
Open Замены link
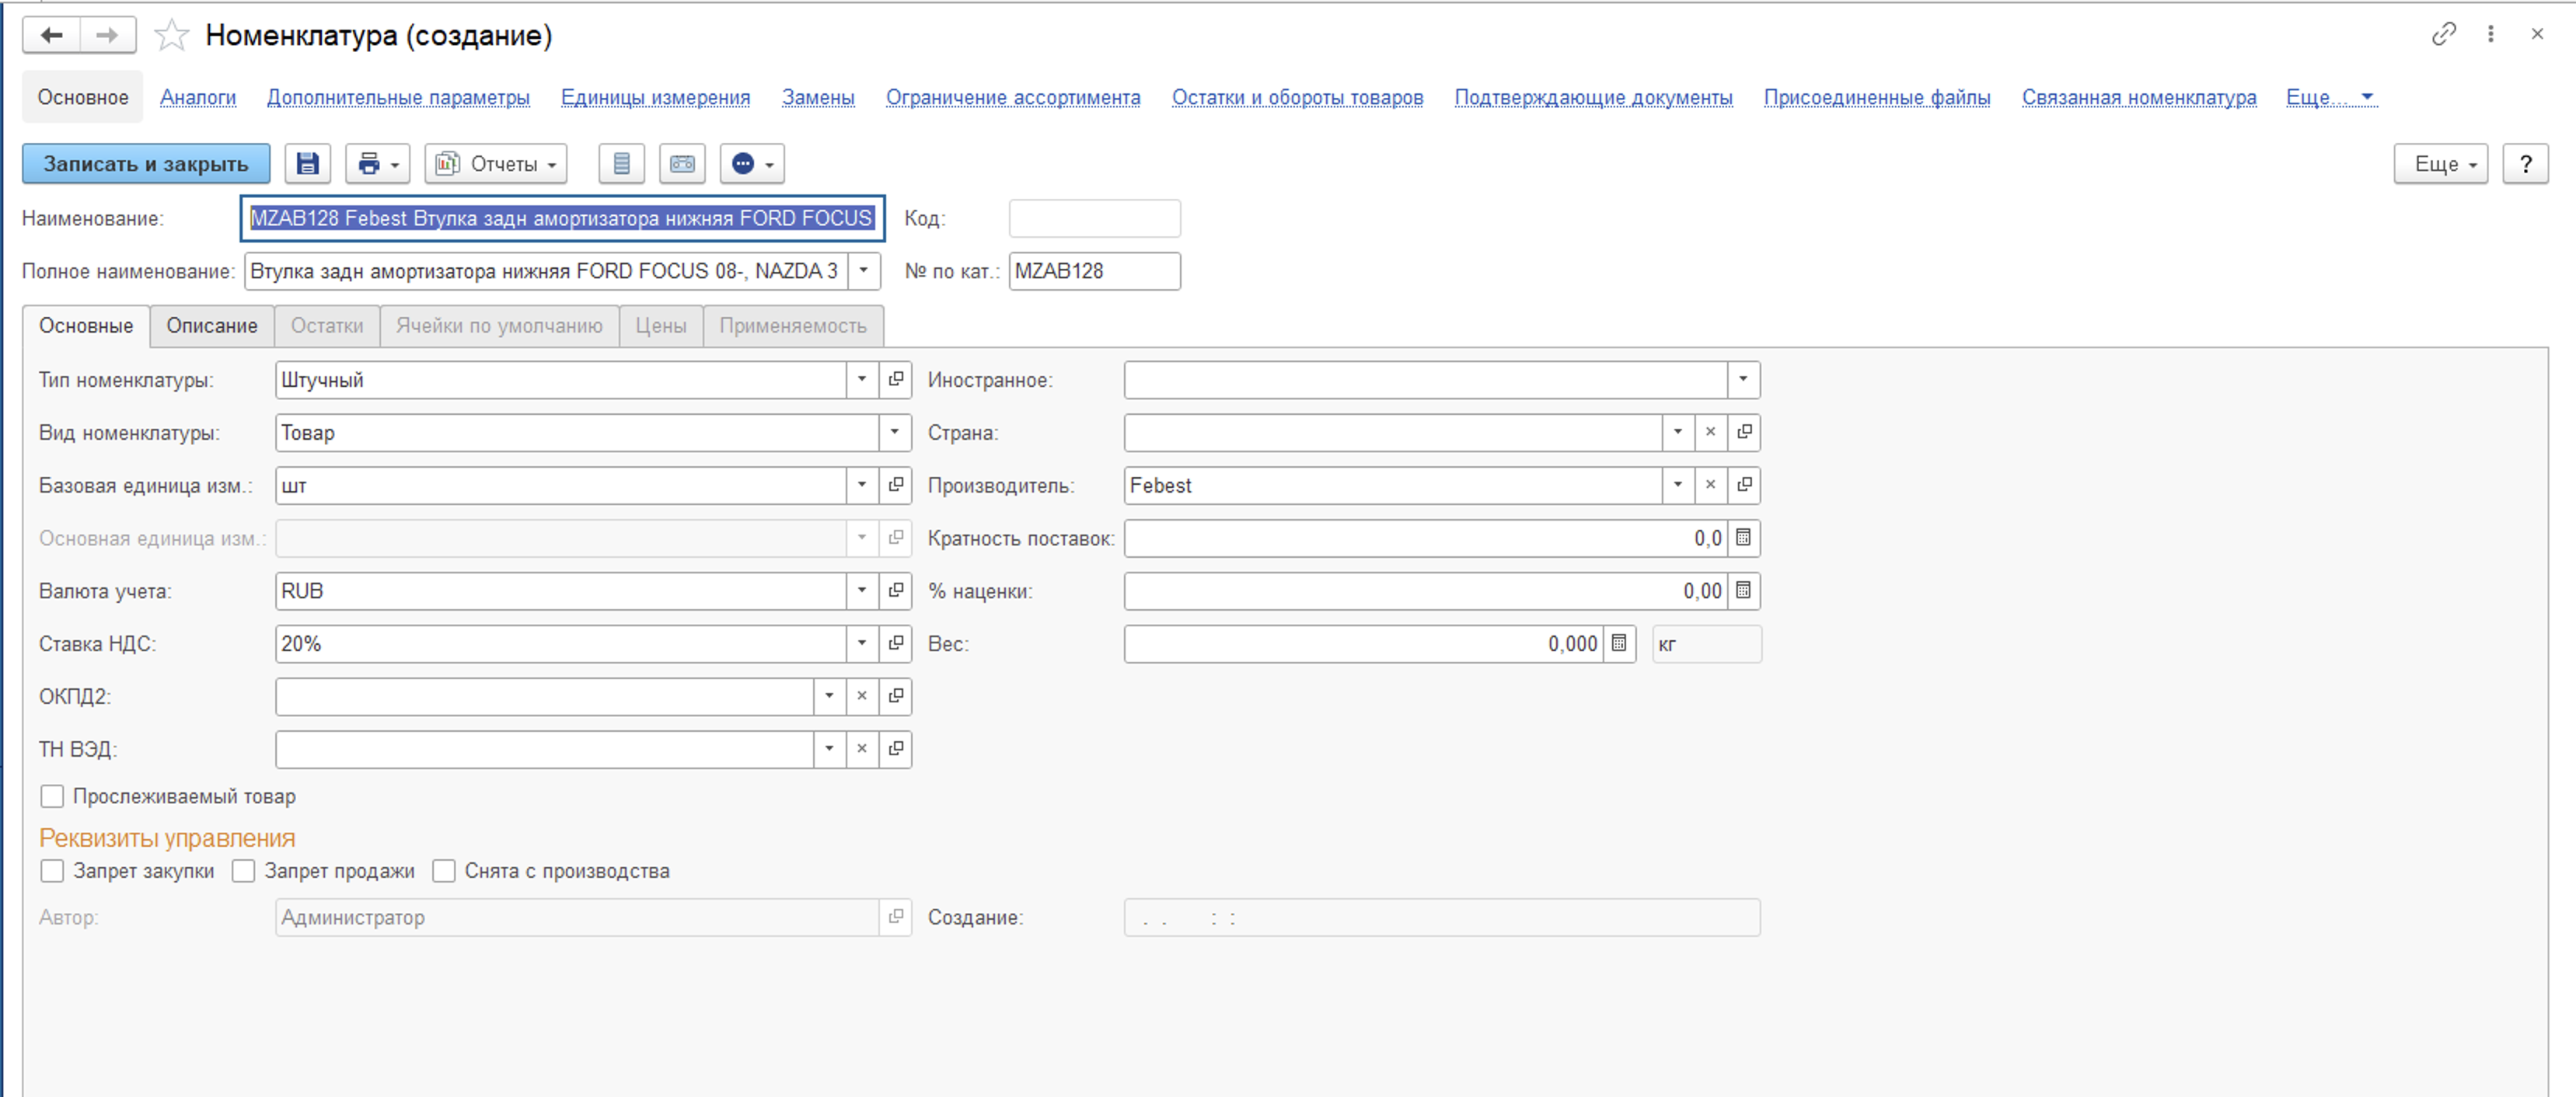pos(818,97)
